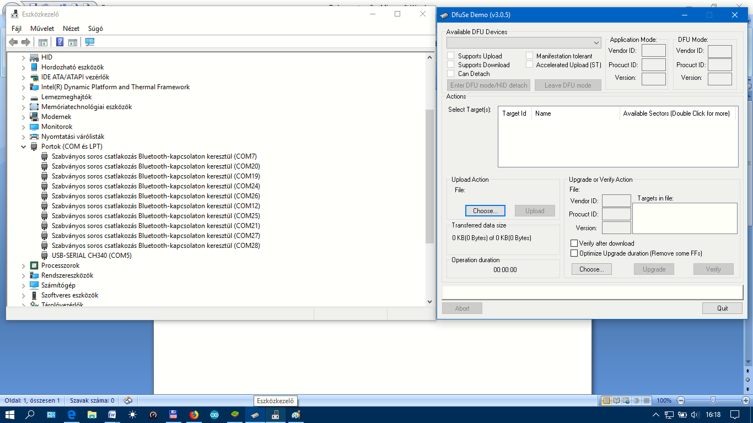This screenshot has height=423, width=753.
Task: Expand IDE ATA/ATAPI vezérlők node
Action: [x=23, y=77]
